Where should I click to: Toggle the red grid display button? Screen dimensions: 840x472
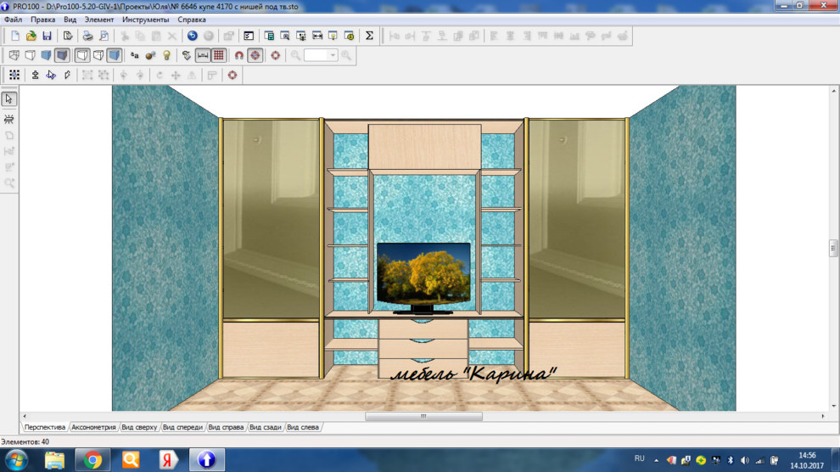219,55
